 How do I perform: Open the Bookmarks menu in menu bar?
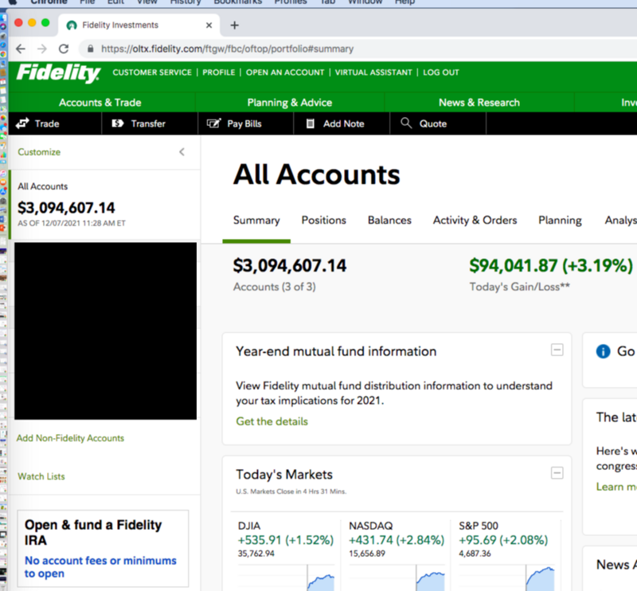coord(238,2)
